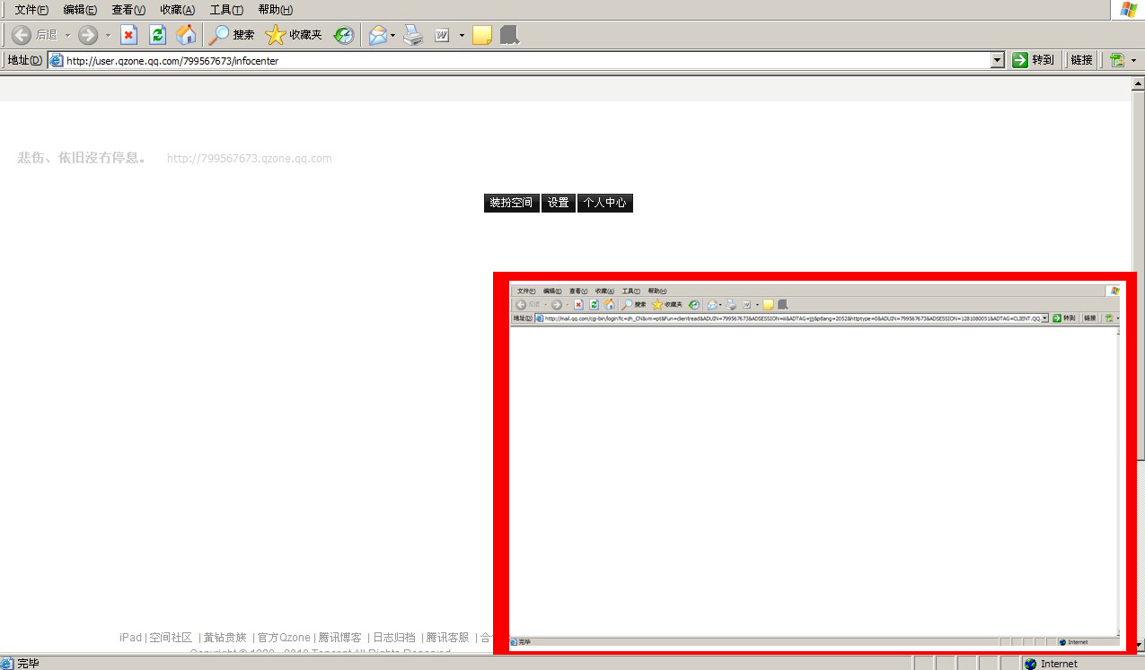The height and width of the screenshot is (670, 1145).
Task: Edit page with the Word icon
Action: pos(442,35)
